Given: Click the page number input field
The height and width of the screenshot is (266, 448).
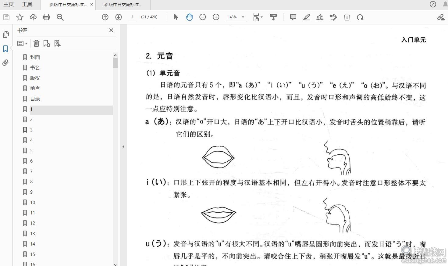Looking at the screenshot, I should click(132, 17).
